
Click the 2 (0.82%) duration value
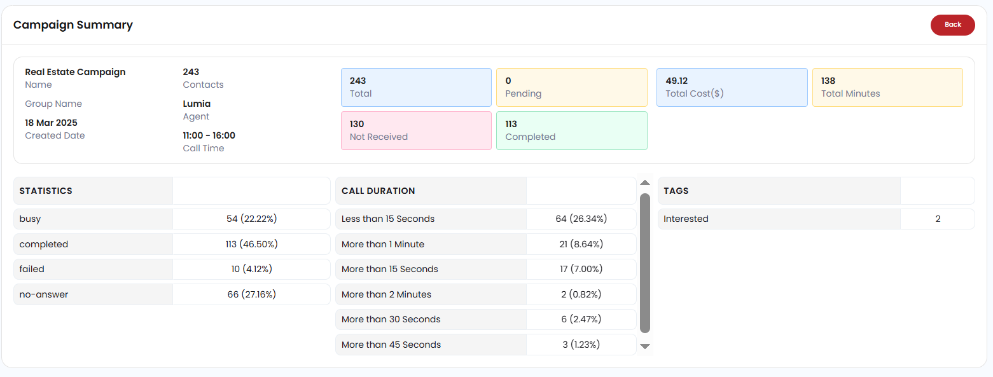[581, 294]
